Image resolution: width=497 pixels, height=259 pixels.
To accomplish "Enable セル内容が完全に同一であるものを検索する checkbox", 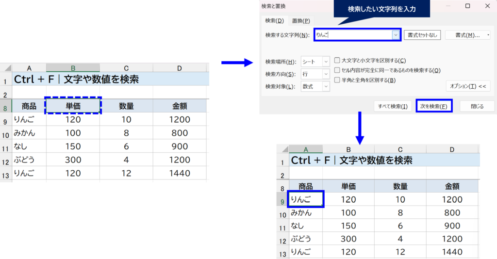I will tap(337, 70).
